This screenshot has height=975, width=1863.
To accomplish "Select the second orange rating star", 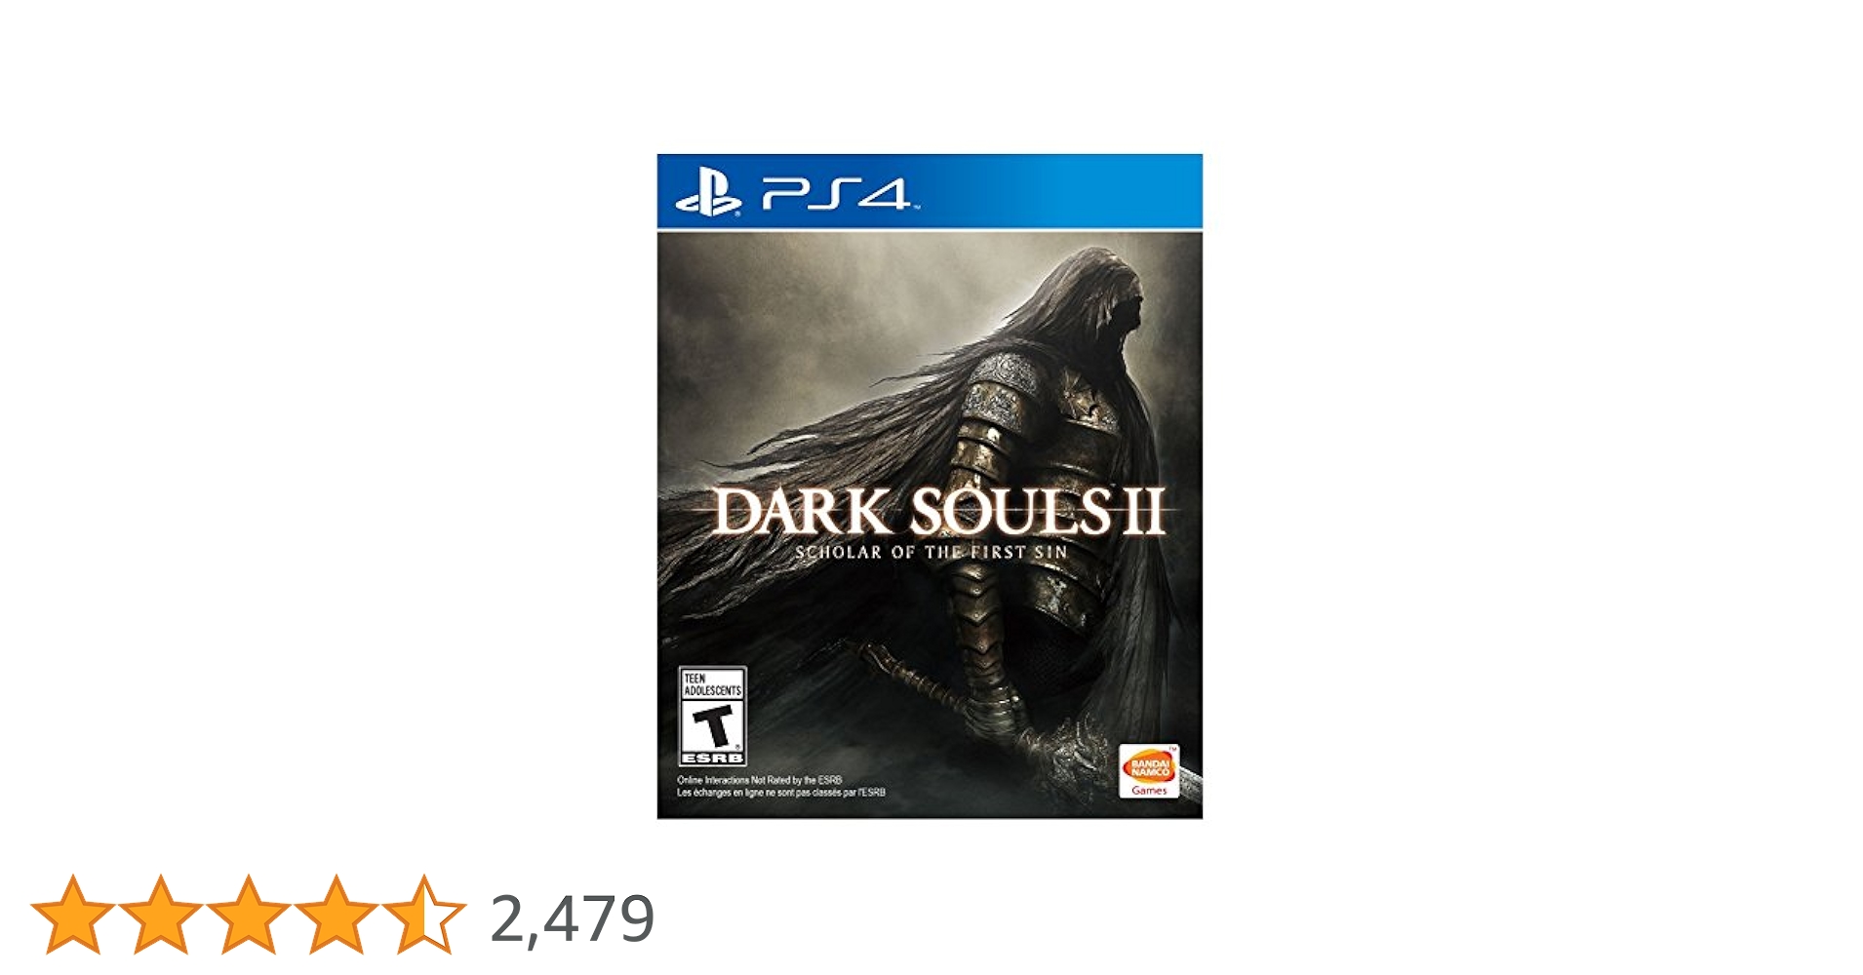I will [x=160, y=915].
